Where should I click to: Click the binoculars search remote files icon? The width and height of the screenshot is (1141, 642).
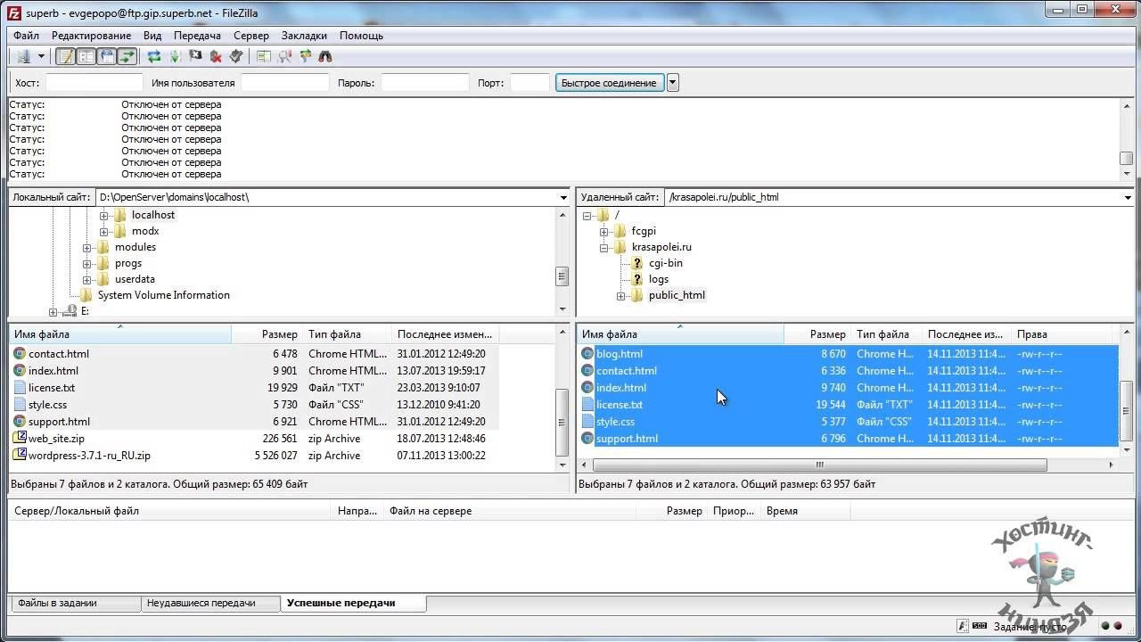pyautogui.click(x=325, y=56)
